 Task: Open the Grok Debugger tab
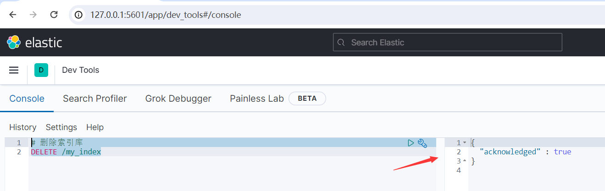[x=178, y=98]
